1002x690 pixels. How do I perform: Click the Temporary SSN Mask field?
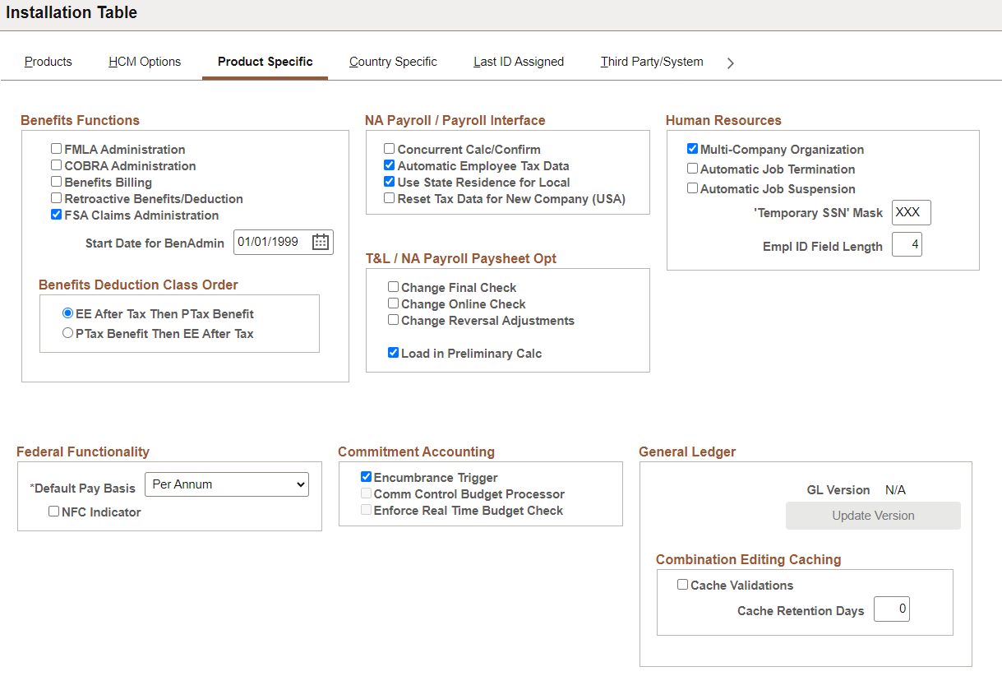tap(912, 212)
